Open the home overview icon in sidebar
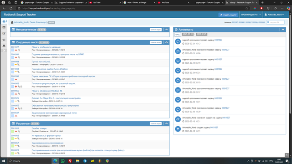This screenshot has height=164, width=292. click(x=4, y=21)
